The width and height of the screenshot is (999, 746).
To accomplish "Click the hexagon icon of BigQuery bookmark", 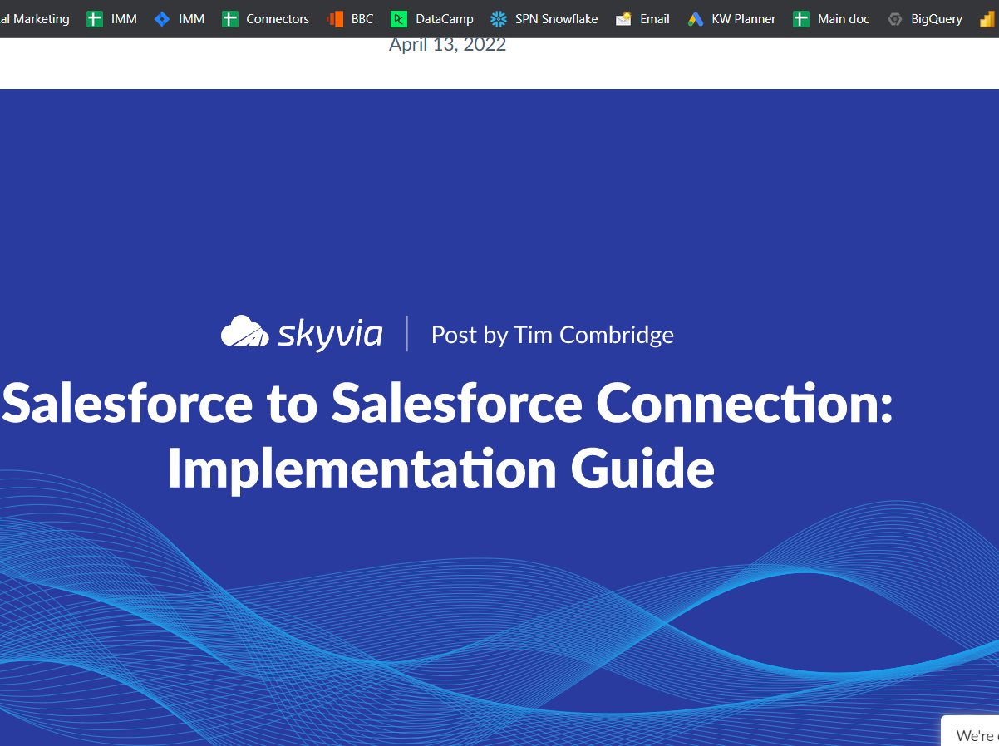I will click(x=895, y=19).
